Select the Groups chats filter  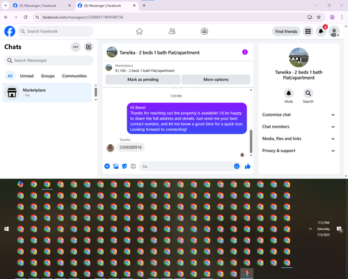[x=47, y=76]
